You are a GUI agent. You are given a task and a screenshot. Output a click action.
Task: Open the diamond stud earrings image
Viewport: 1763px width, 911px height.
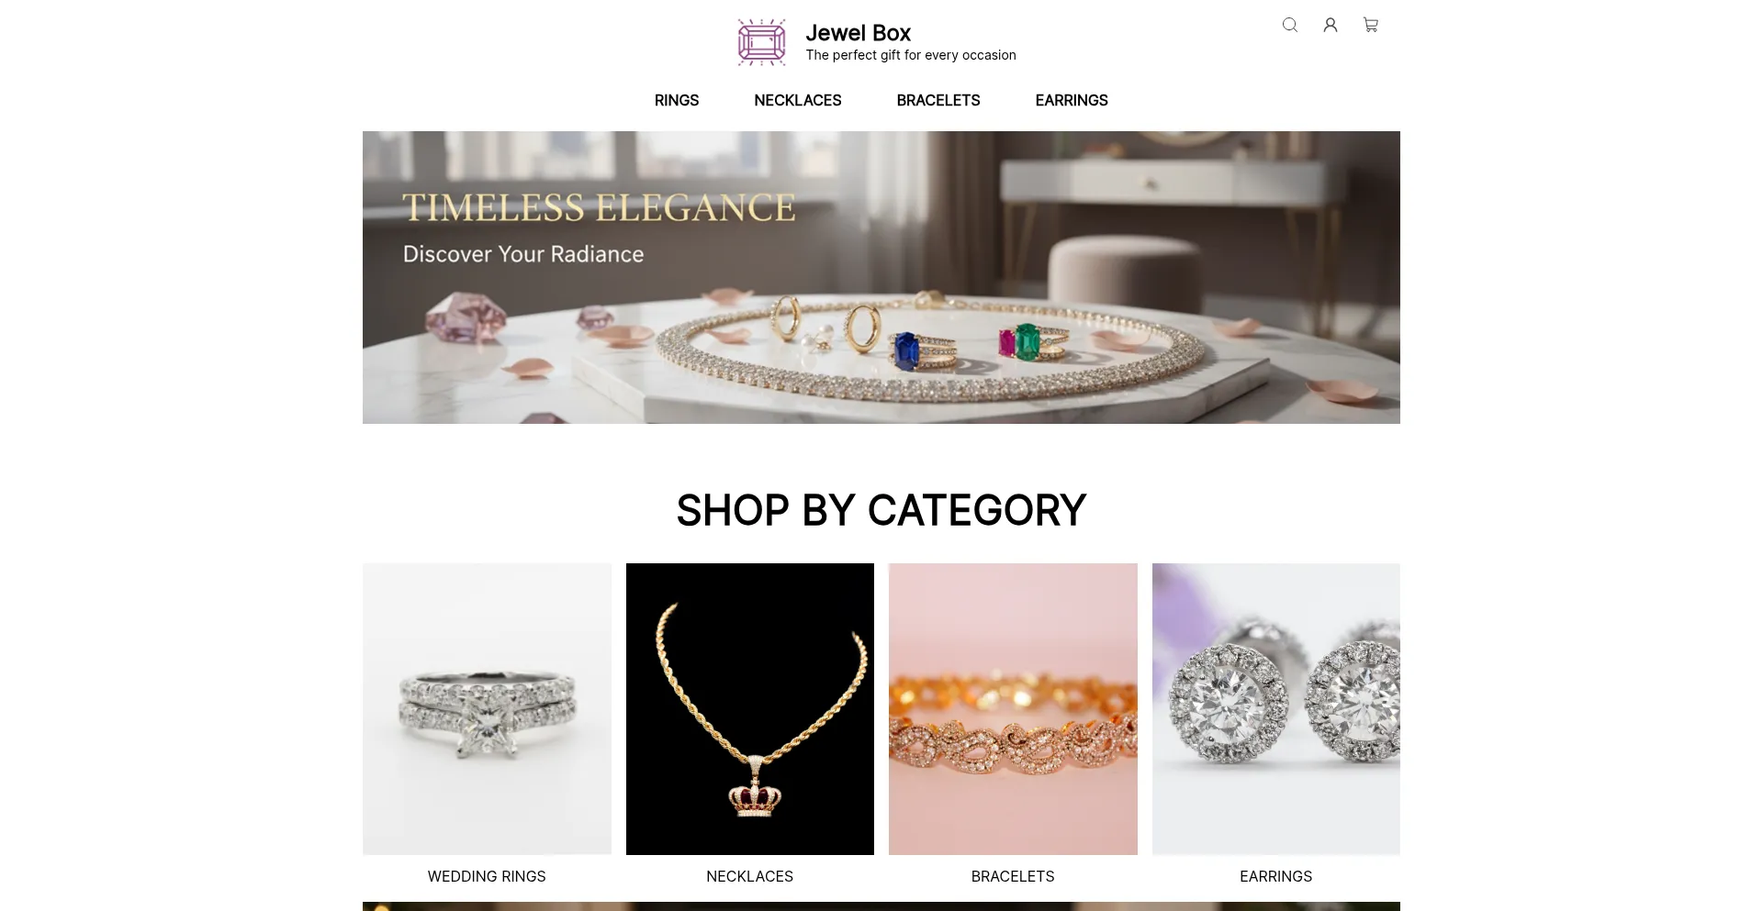[1276, 709]
